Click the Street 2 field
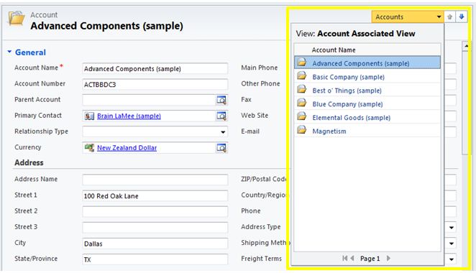The width and height of the screenshot is (476, 273). pos(155,211)
